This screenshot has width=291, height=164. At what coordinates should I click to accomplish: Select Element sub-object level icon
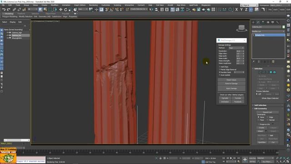[275, 72]
